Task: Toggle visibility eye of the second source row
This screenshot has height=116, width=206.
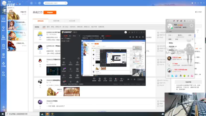Action: point(62,41)
